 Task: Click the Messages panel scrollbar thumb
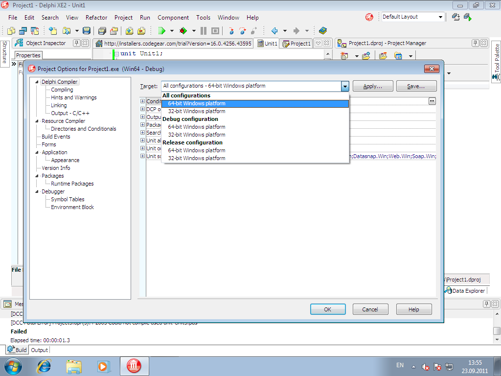[497, 330]
